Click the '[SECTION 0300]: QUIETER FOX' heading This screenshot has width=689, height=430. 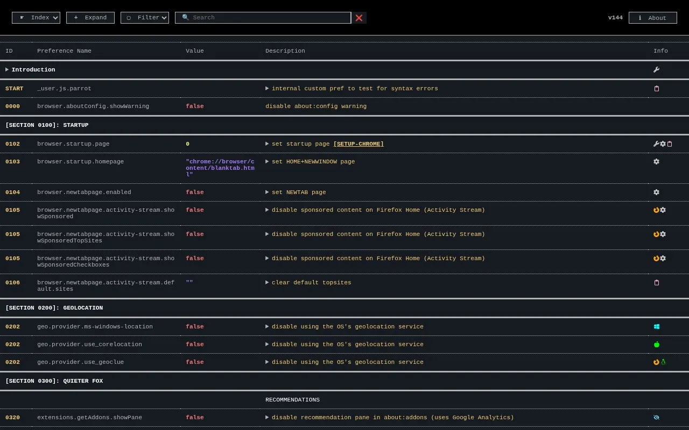click(x=54, y=381)
